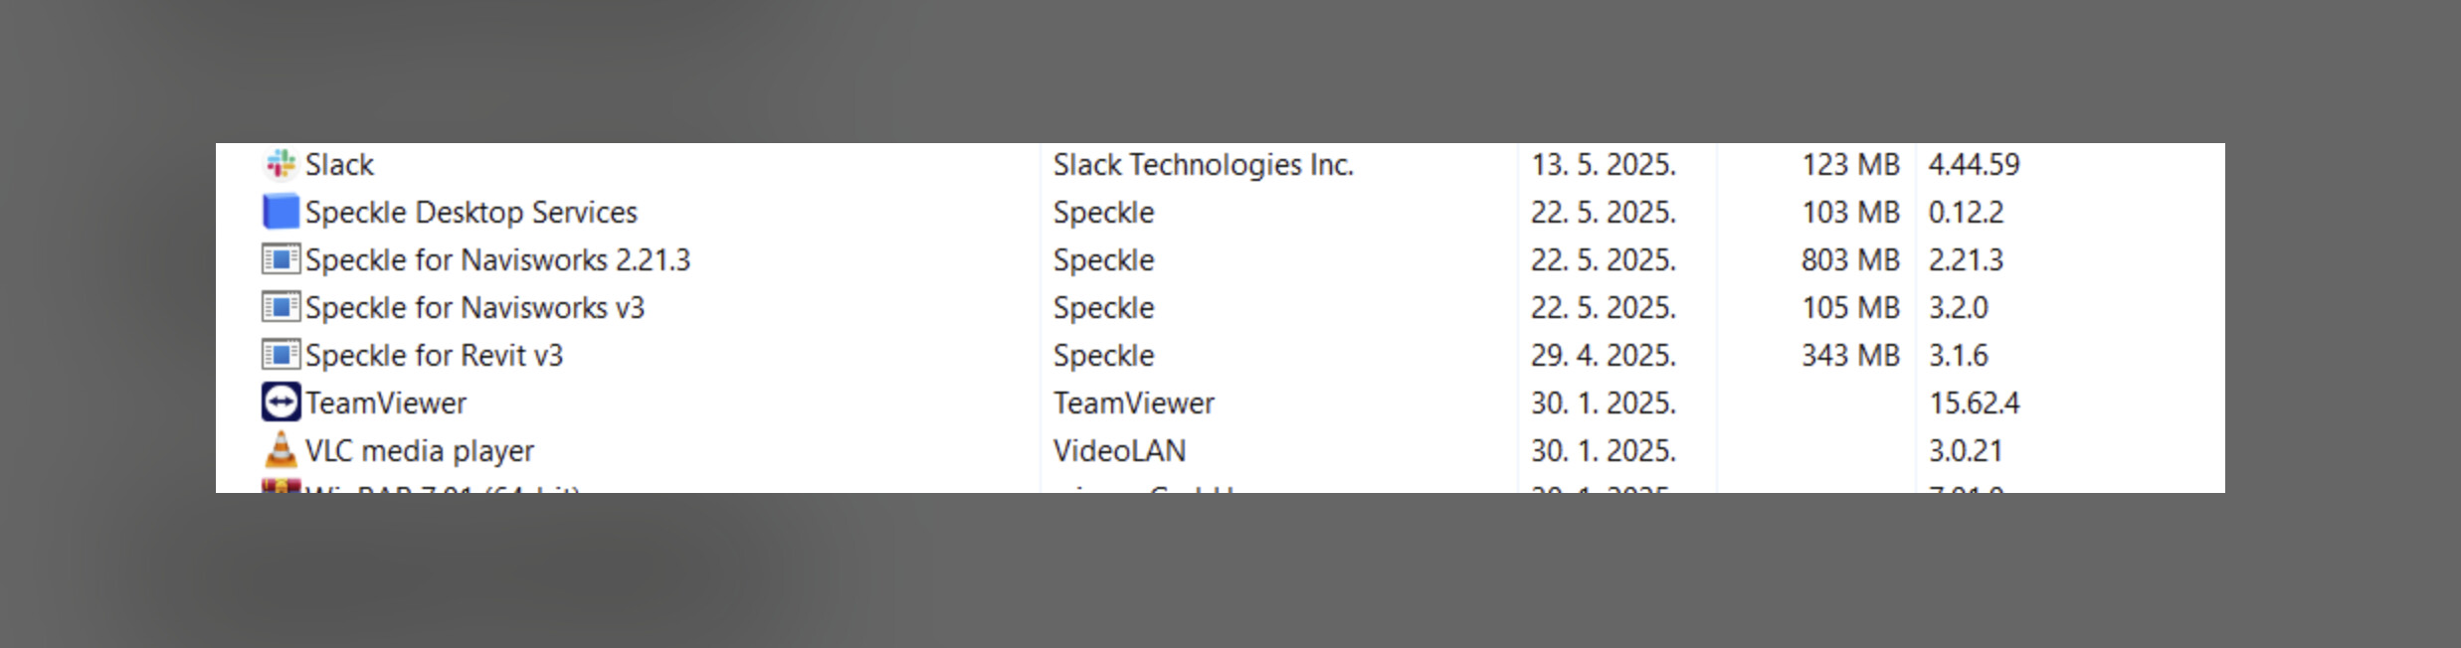This screenshot has height=648, width=2461.
Task: Click the Speckle for Navisworks v3 icon
Action: pyautogui.click(x=281, y=307)
